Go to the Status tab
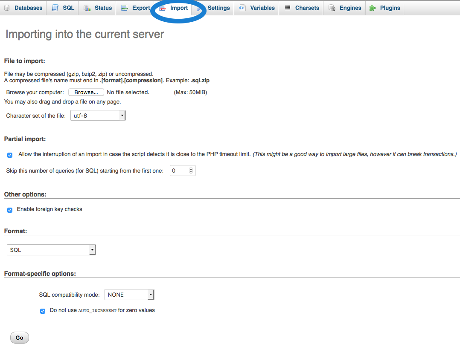Image resolution: width=460 pixels, height=347 pixels. 98,8
